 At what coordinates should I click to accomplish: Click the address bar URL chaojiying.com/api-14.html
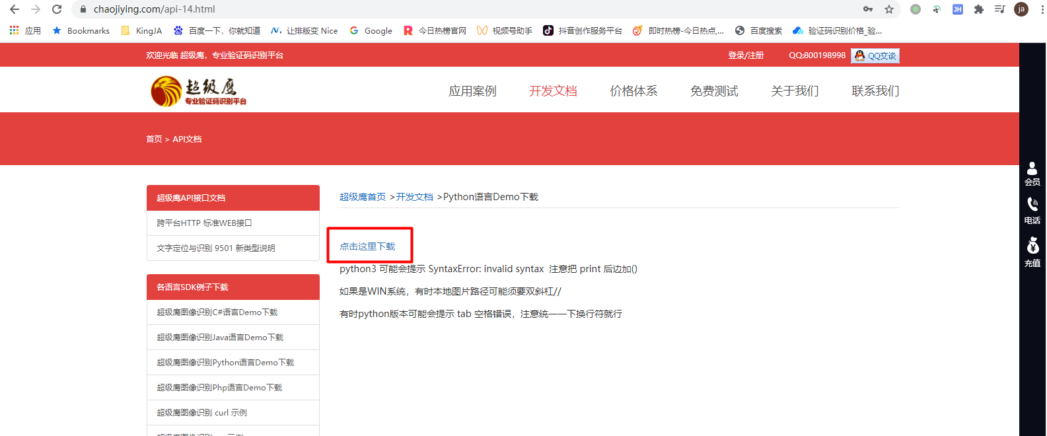tap(155, 9)
